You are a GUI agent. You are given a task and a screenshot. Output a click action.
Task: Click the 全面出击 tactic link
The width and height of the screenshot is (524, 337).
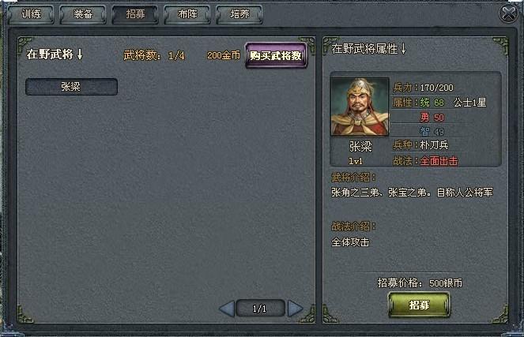click(x=439, y=161)
